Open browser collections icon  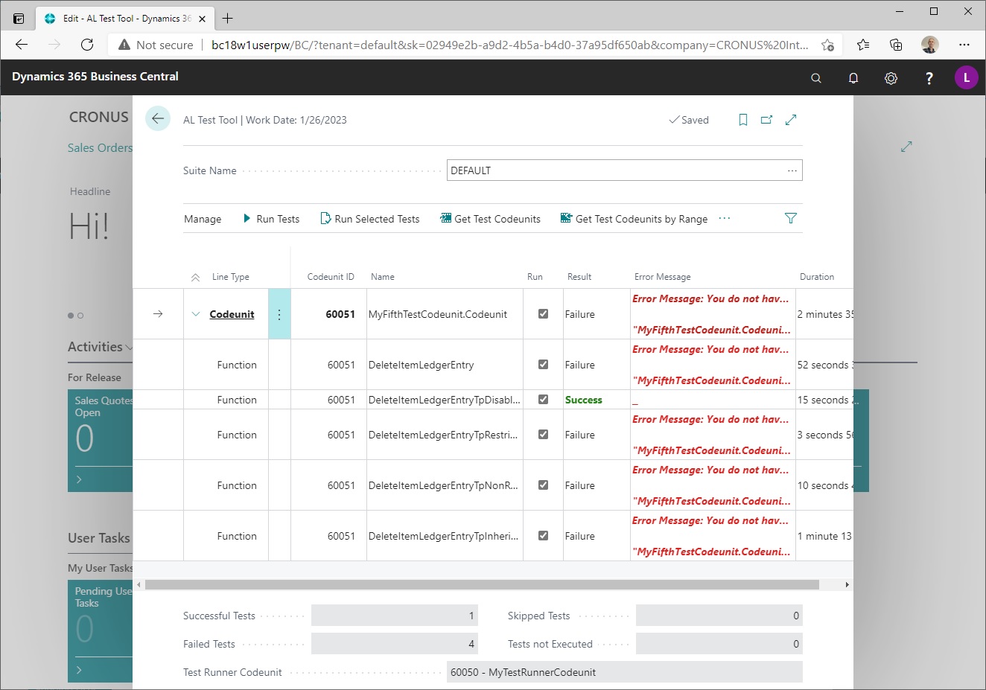coord(897,45)
